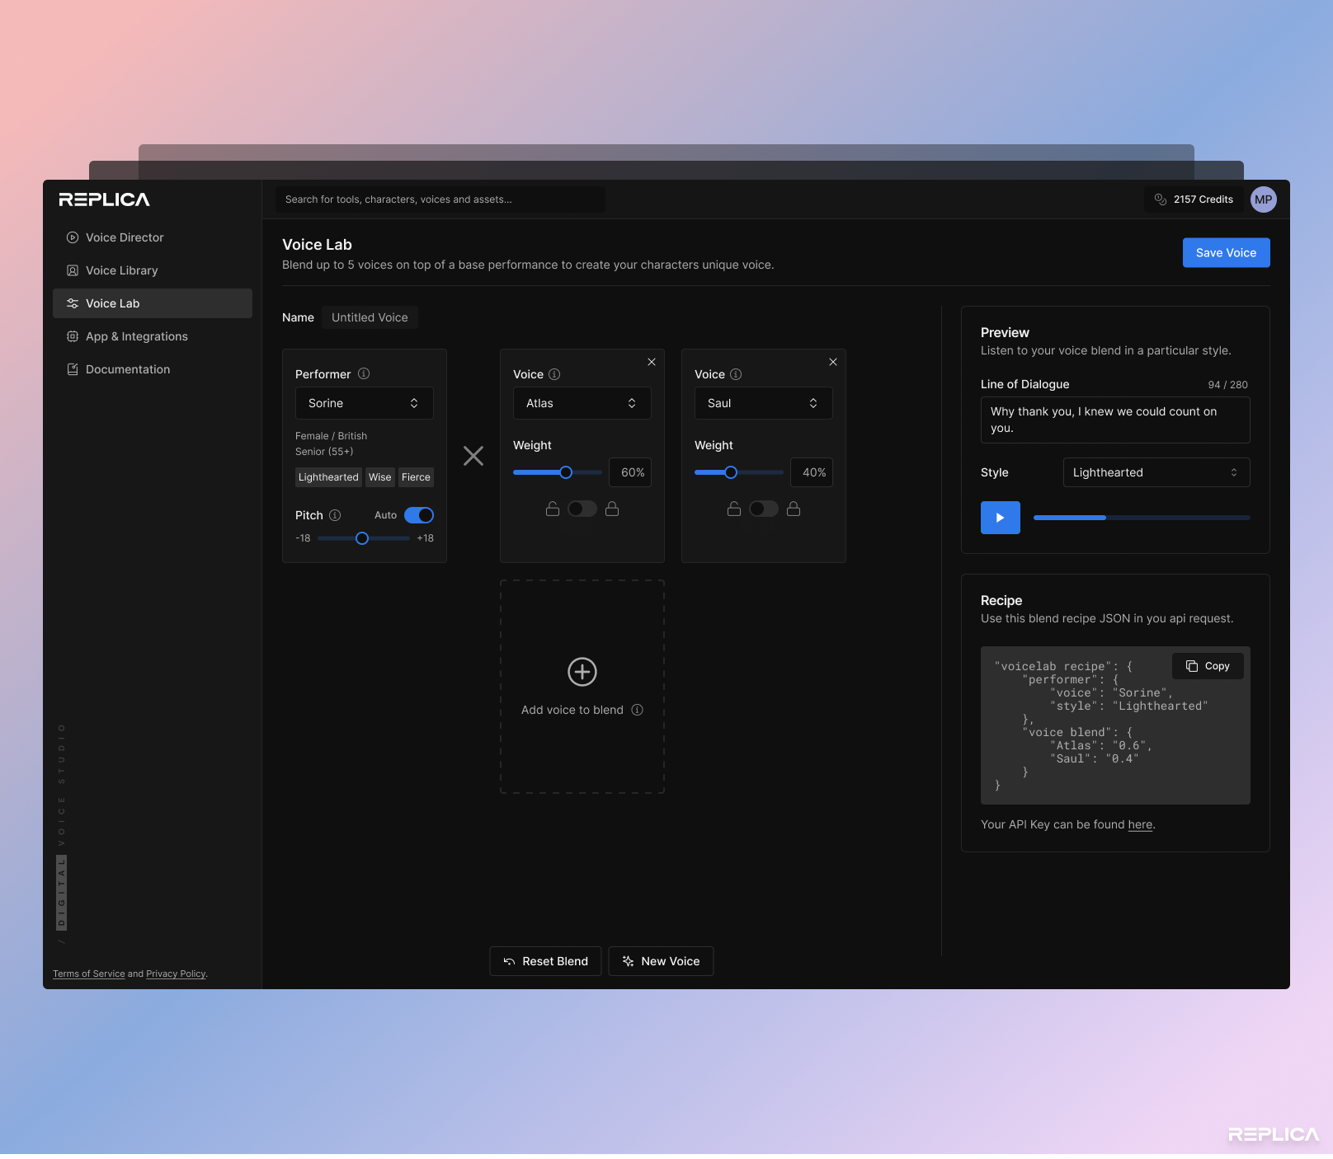The height and width of the screenshot is (1159, 1333).
Task: Open App & Integrations page
Action: click(153, 336)
